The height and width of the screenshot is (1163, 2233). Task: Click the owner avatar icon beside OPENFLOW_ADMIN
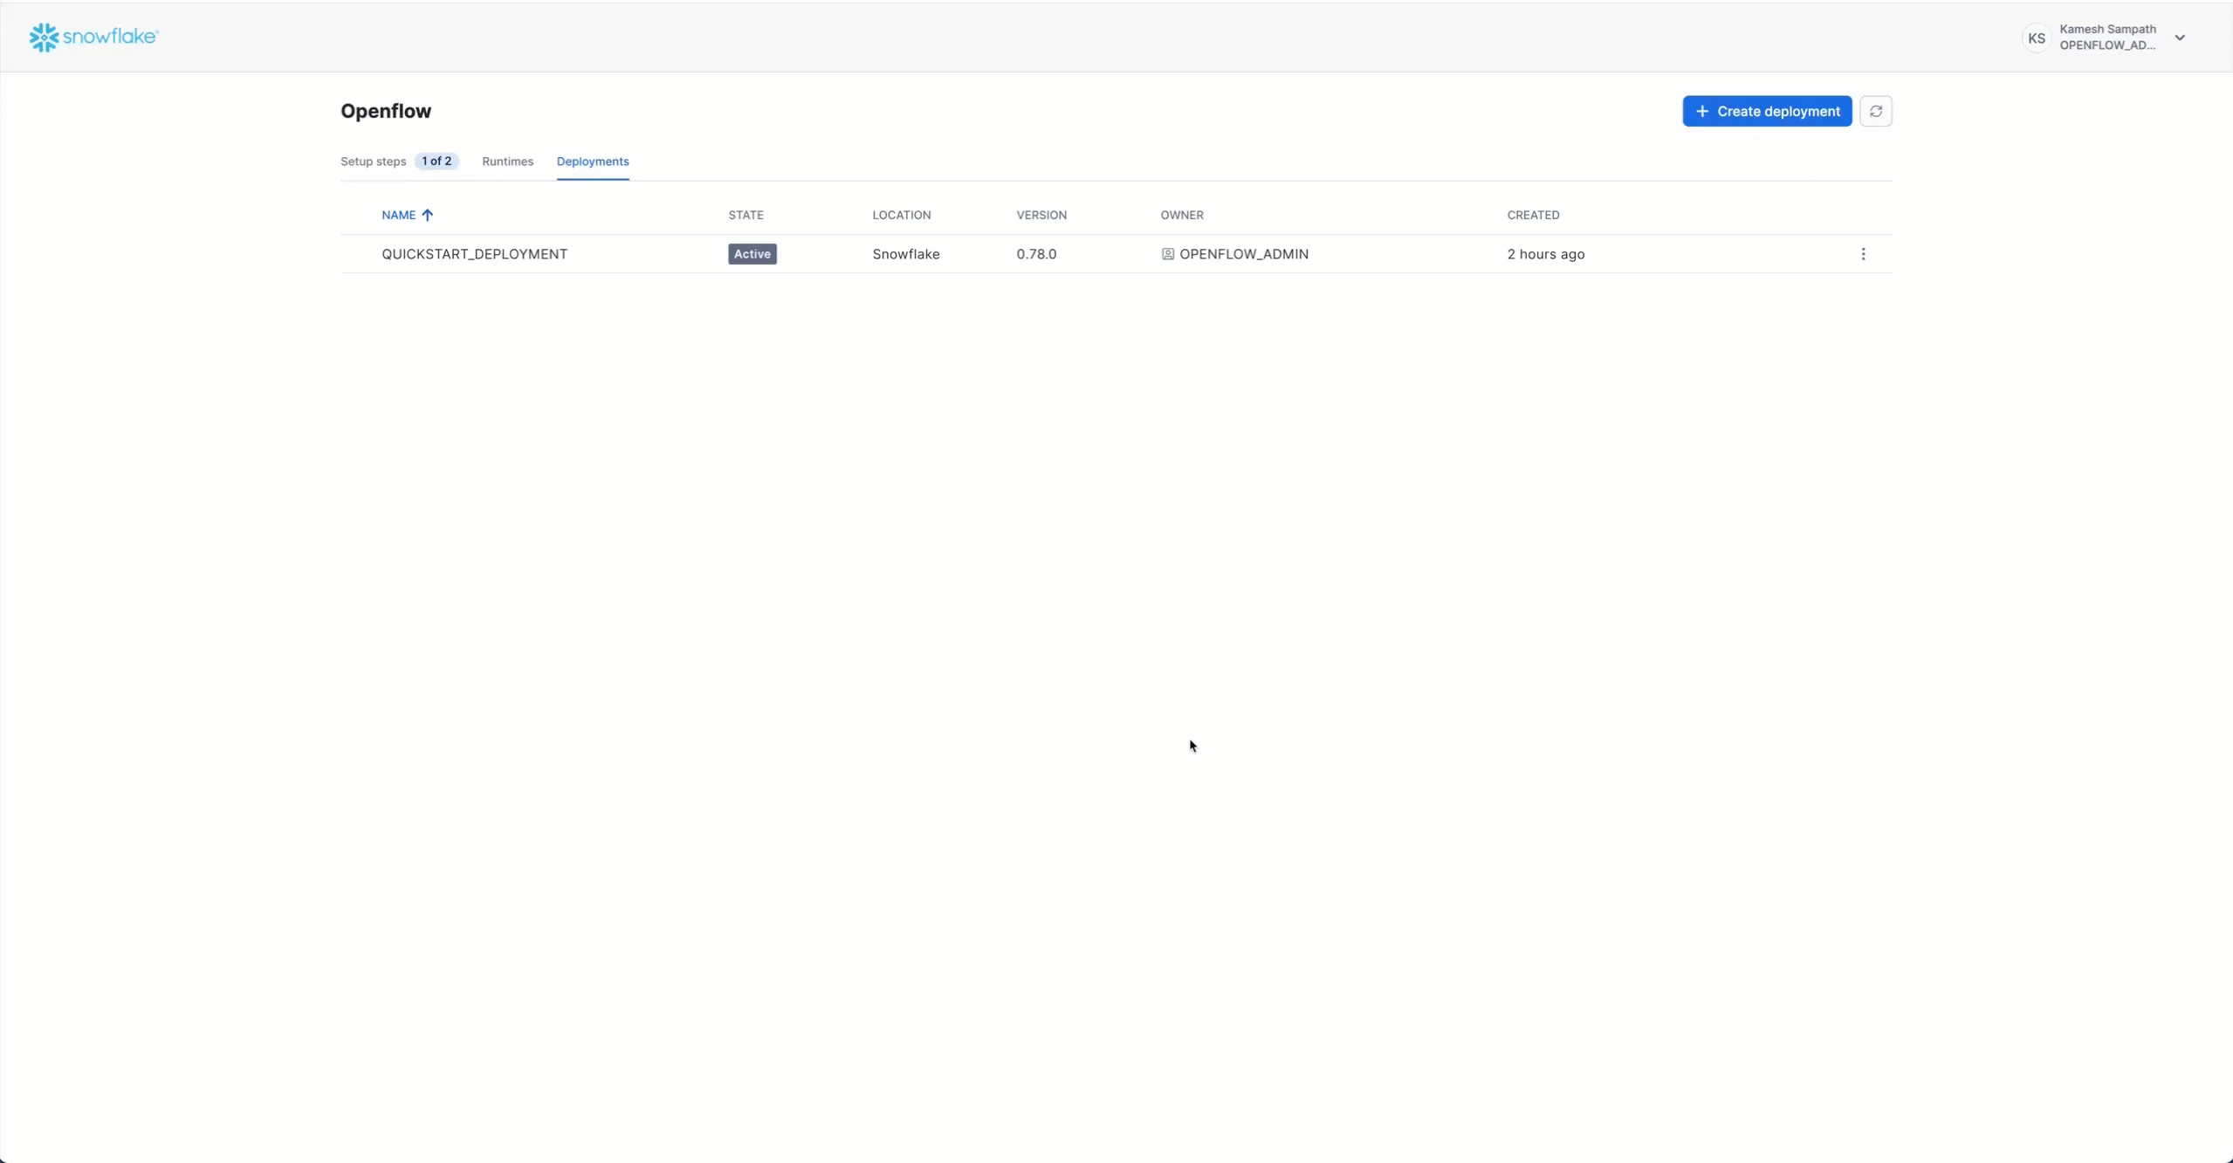tap(1167, 253)
